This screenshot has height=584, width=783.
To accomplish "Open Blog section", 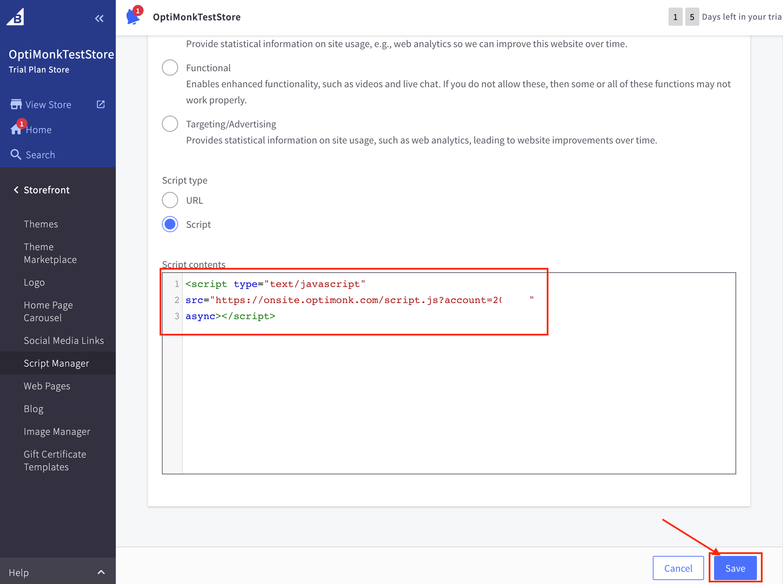I will (34, 408).
